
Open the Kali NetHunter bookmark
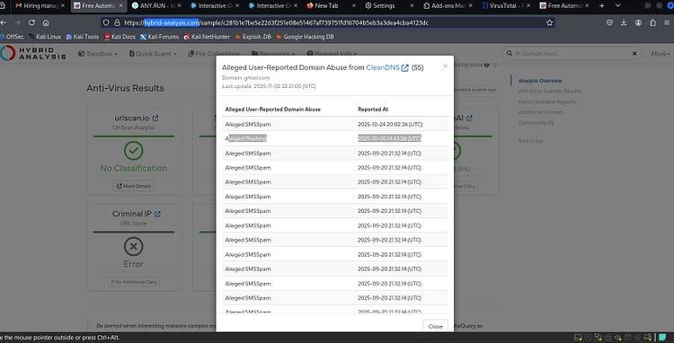click(x=207, y=37)
